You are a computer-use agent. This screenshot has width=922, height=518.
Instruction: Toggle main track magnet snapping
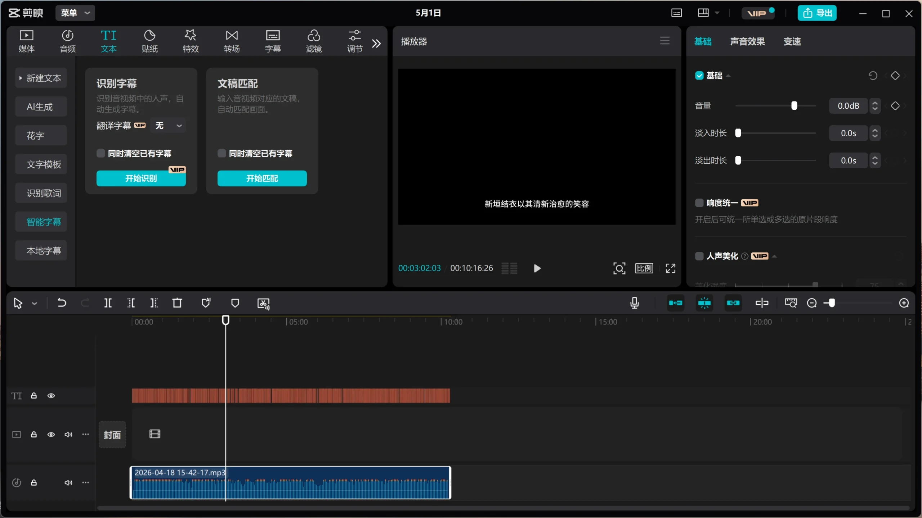(x=676, y=303)
